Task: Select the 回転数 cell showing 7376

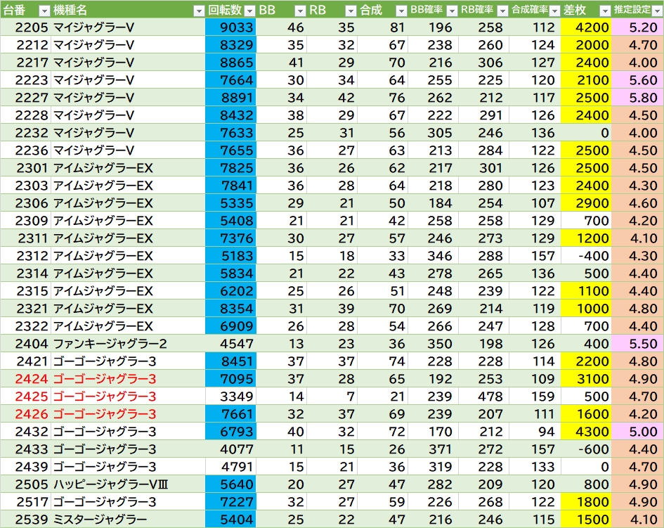Action: pos(230,238)
